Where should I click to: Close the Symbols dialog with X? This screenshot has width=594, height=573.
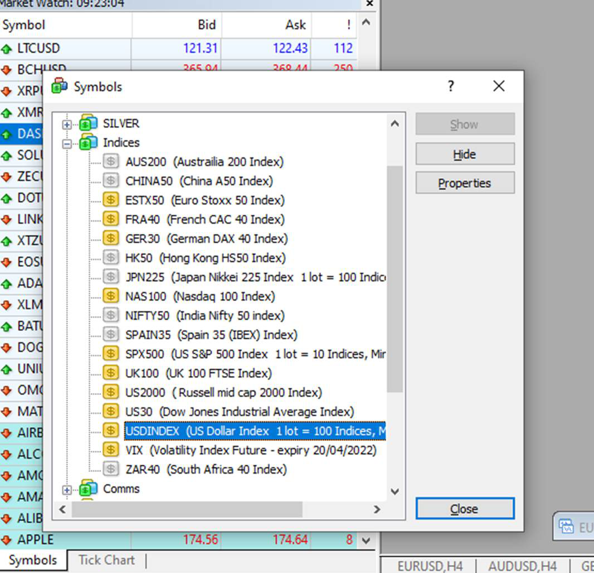pos(499,86)
